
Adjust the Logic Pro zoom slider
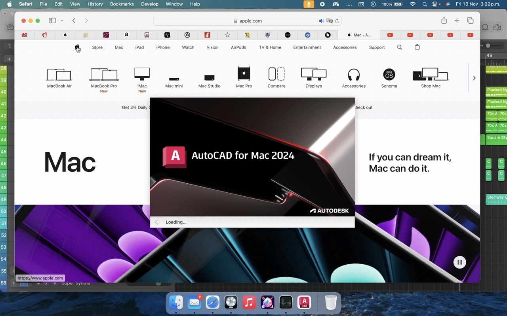point(488,45)
